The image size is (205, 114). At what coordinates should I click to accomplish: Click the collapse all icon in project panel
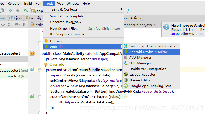[x=9, y=24]
